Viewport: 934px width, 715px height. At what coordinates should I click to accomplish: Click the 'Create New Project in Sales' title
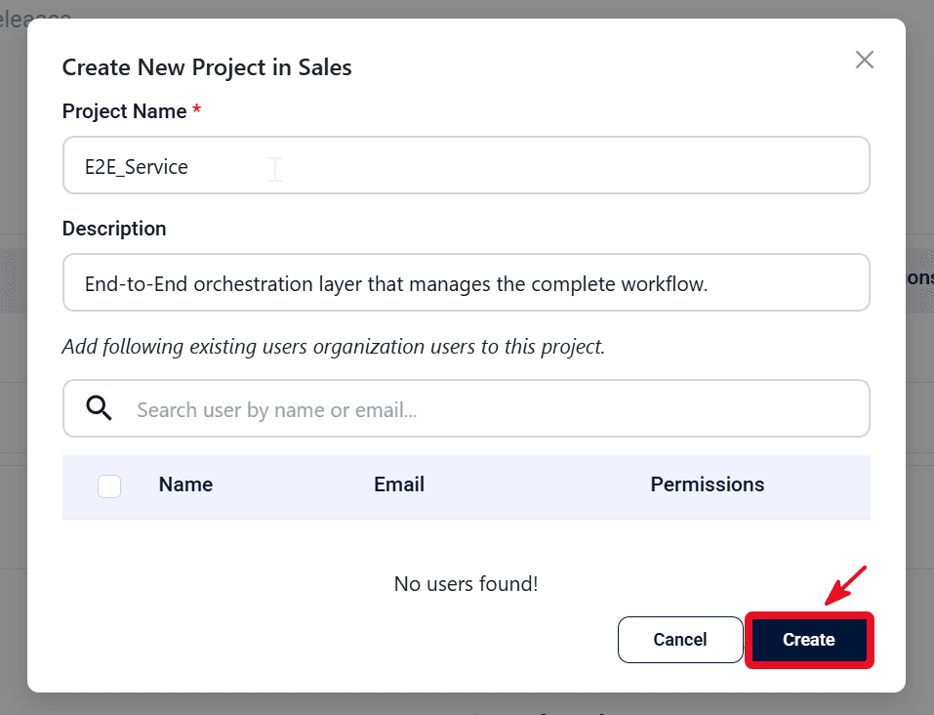[207, 67]
